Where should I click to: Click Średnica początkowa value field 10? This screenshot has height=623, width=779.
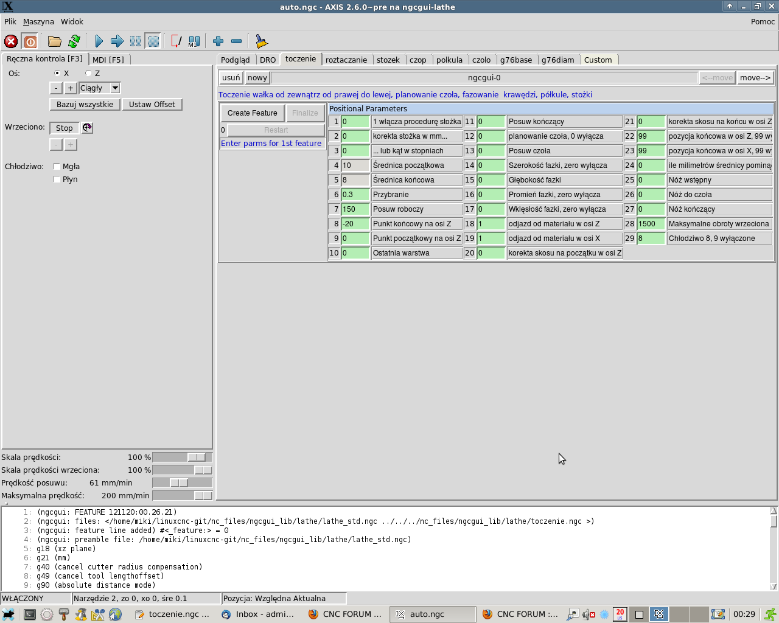355,165
